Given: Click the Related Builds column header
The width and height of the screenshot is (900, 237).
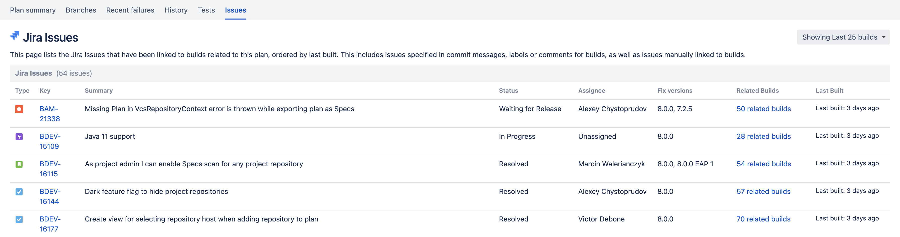Looking at the screenshot, I should click(x=757, y=91).
